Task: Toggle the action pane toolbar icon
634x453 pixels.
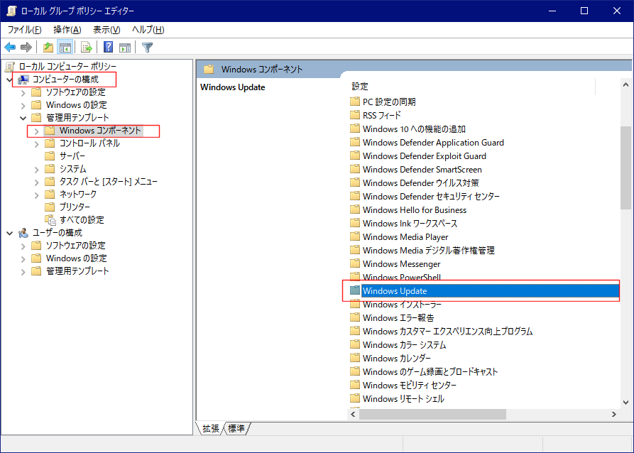Action: point(125,48)
